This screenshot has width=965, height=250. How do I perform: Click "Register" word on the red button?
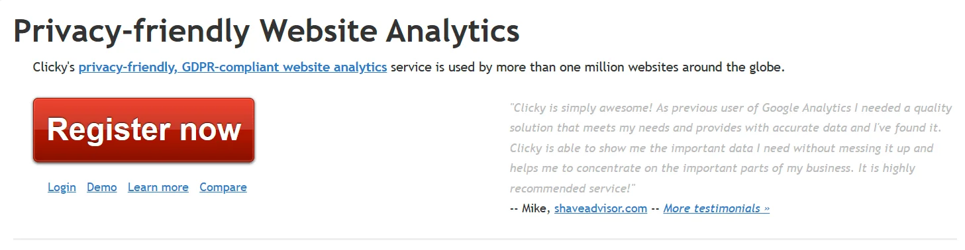107,130
